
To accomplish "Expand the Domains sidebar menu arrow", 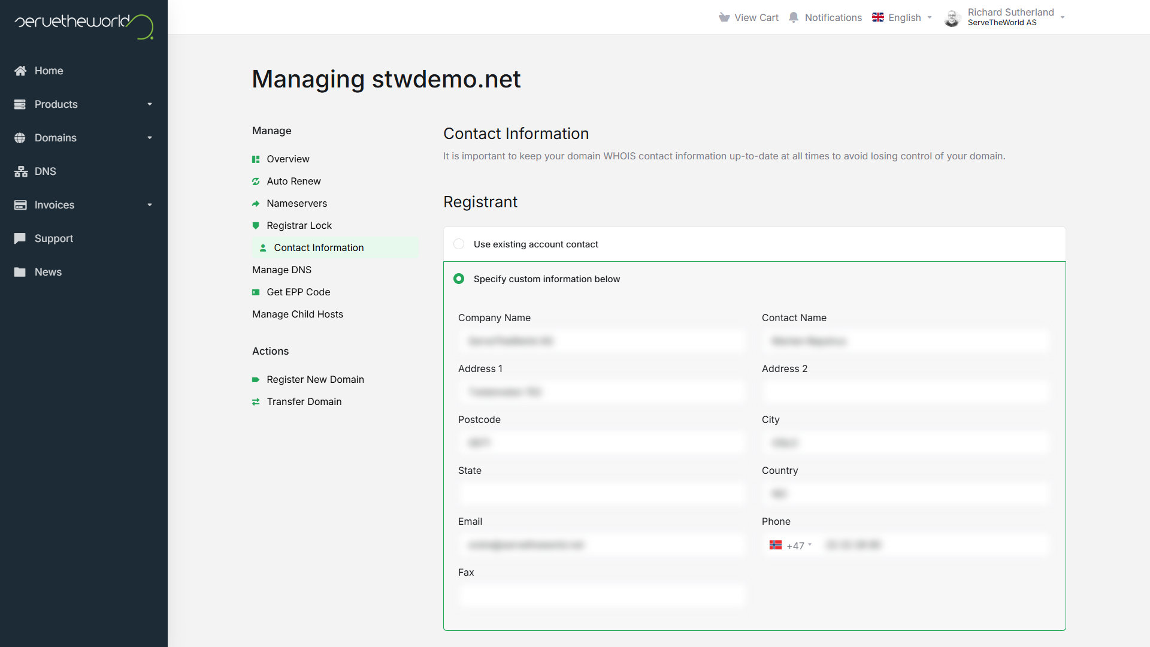I will 150,138.
